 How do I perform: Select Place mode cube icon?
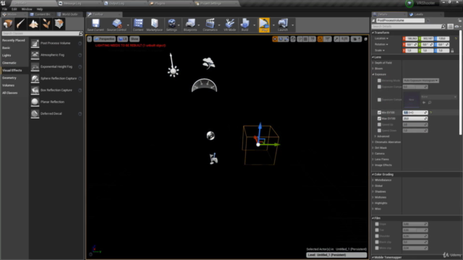coord(8,24)
